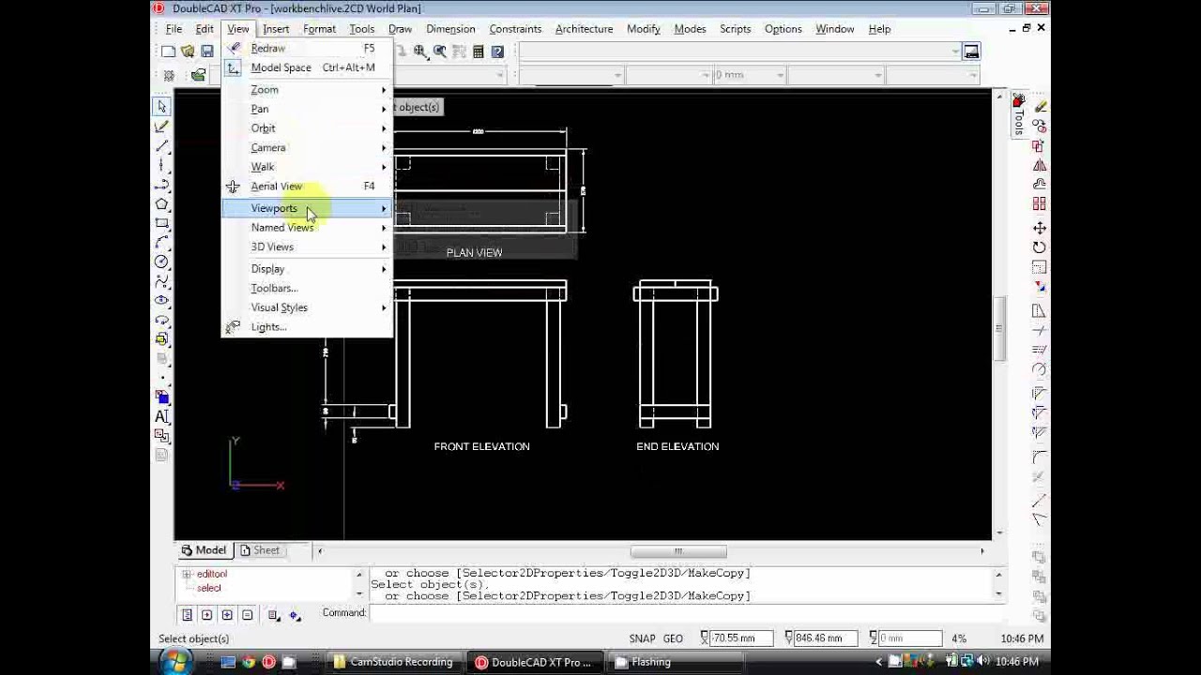Click the vertical scrollbar thumb
Screen dimensions: 1201x675
point(998,328)
